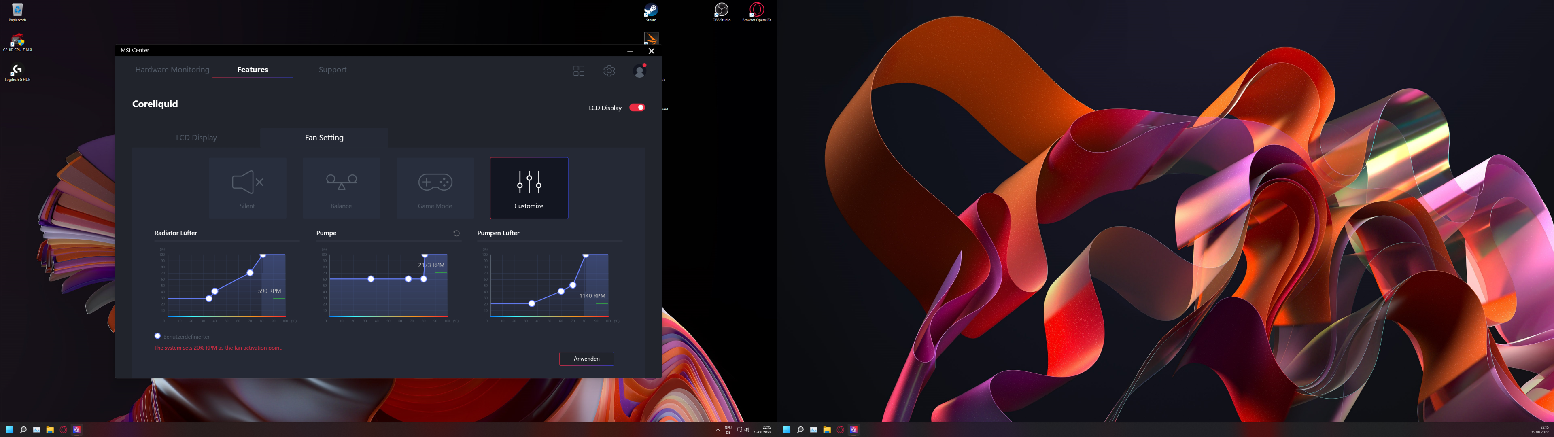Reset the Pumpe curve with refresh icon
Viewport: 1554px width, 437px height.
pyautogui.click(x=456, y=233)
